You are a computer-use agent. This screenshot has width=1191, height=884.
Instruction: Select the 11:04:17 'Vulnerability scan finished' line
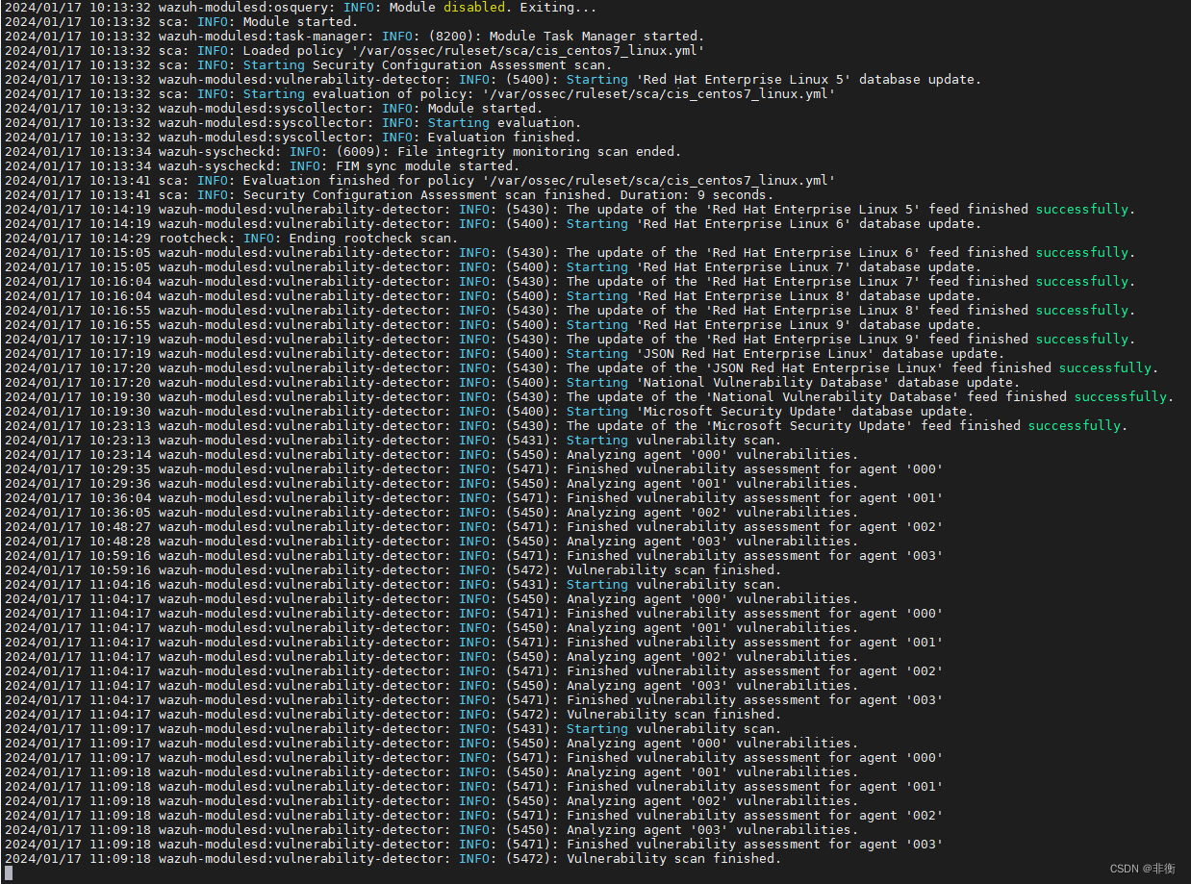[393, 715]
